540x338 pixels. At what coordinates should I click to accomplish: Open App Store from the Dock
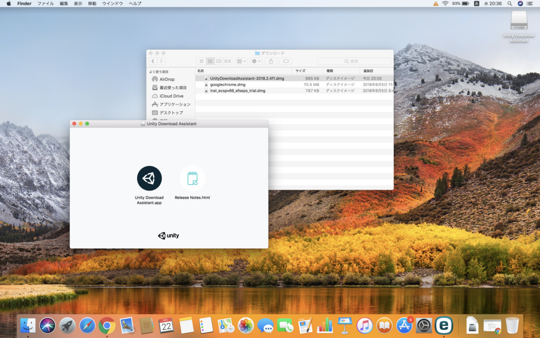click(x=404, y=325)
